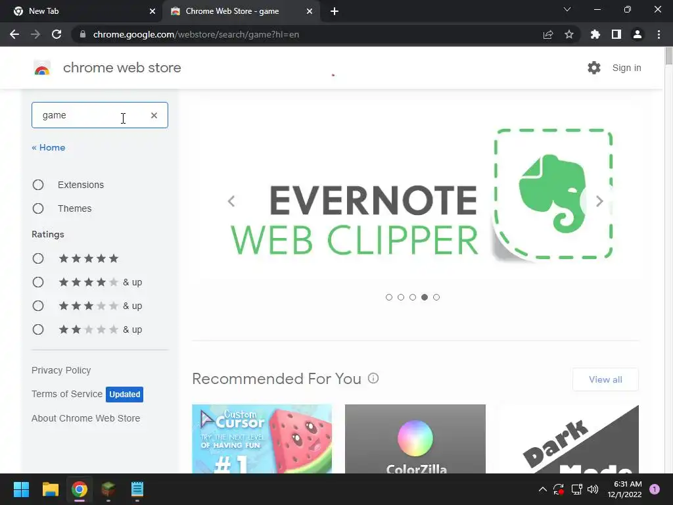Click View all for recommendations
The width and height of the screenshot is (673, 505).
(605, 379)
